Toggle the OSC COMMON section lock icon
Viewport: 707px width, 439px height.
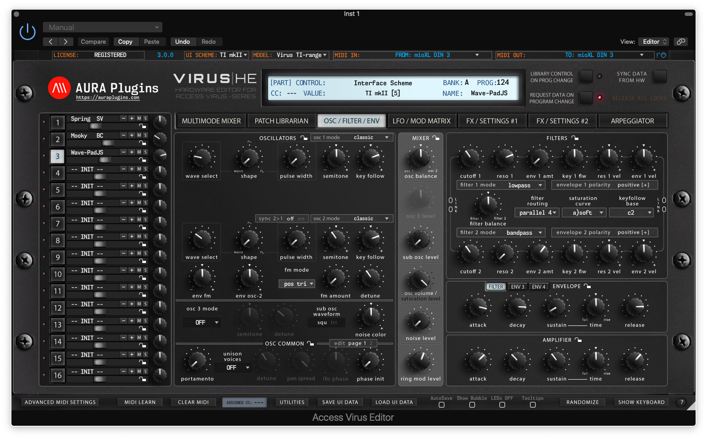(310, 343)
